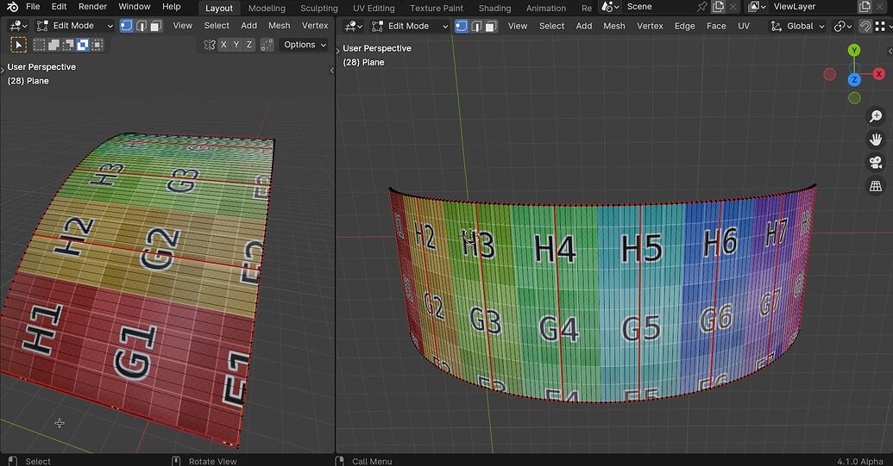Open Edge menu in right viewport
Screen dimensions: 893x466
point(684,26)
